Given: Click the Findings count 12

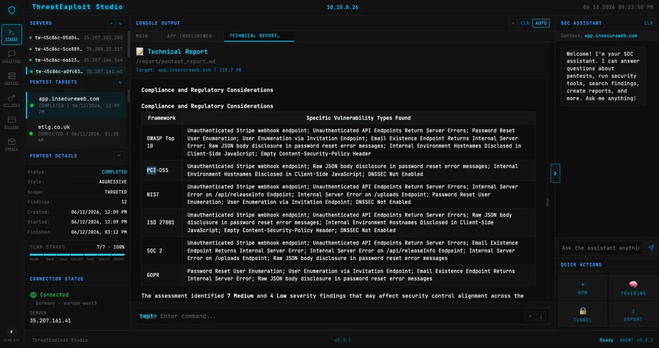Looking at the screenshot, I should pos(124,202).
